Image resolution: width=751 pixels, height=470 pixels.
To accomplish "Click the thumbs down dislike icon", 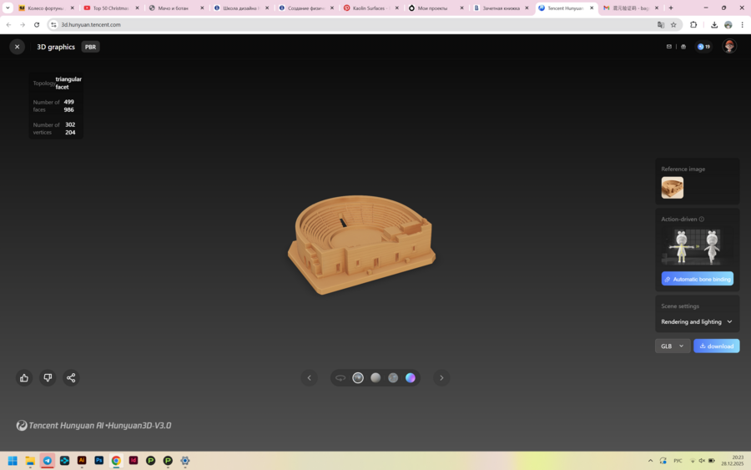I will pyautogui.click(x=48, y=377).
